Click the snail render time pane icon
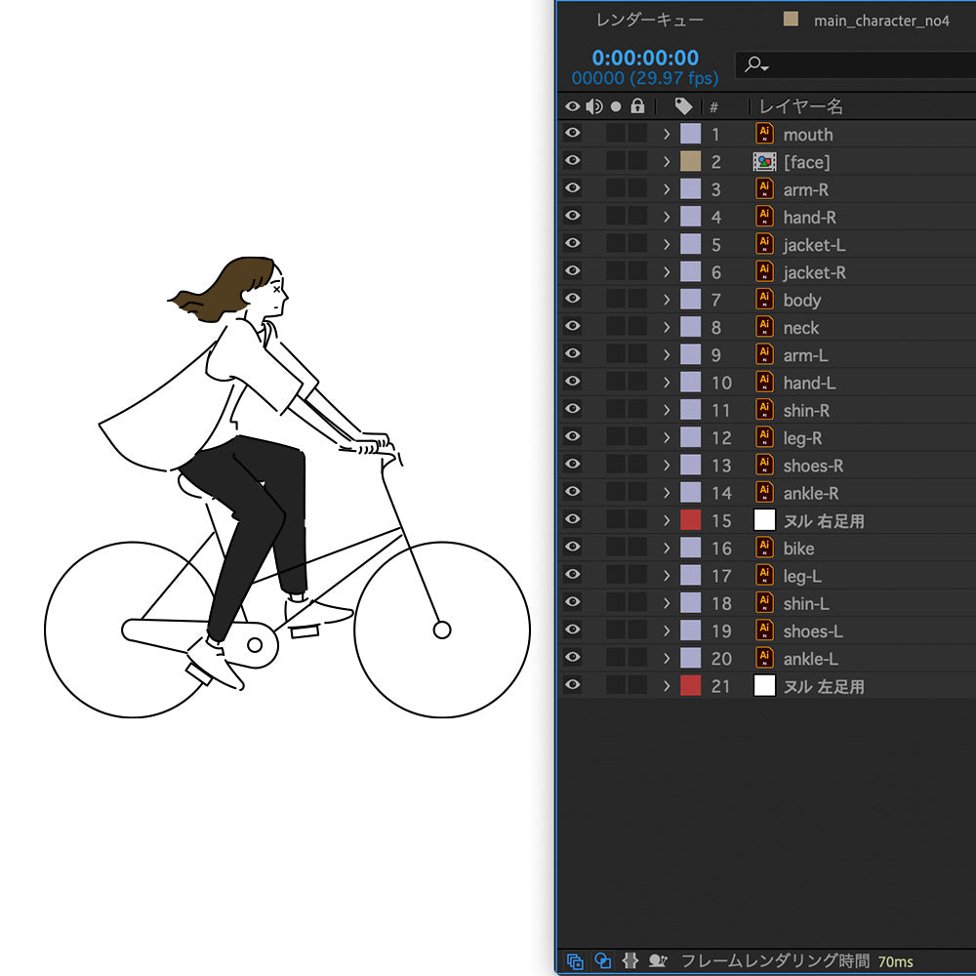 (x=659, y=961)
